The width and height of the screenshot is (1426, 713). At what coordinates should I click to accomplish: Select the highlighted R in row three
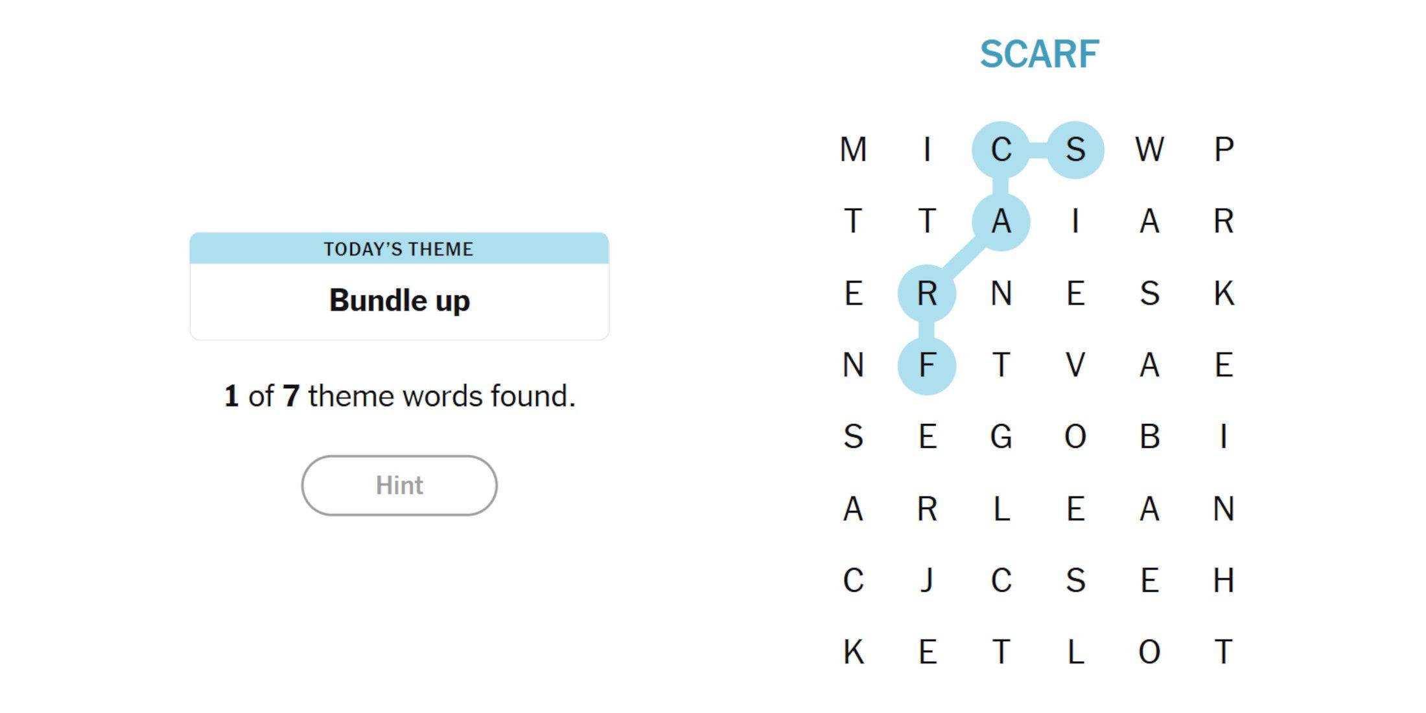(x=929, y=295)
